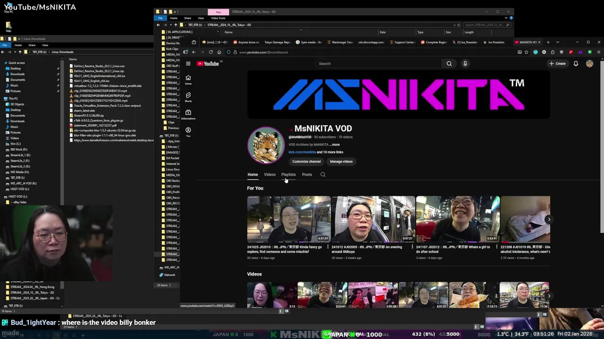
Task: Open Video Tools tab in Explorer ribbon
Action: tap(218, 18)
